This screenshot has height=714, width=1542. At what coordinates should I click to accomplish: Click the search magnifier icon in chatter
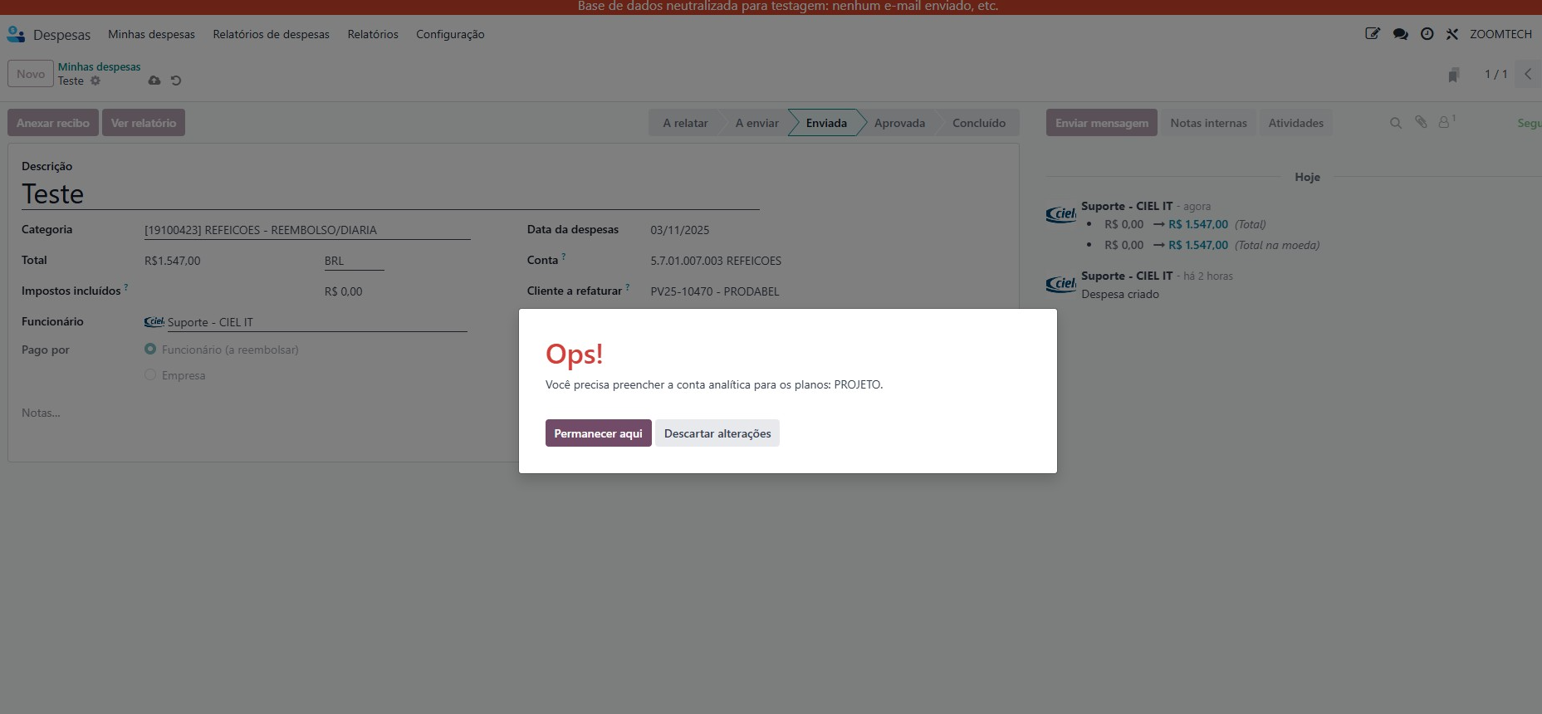1396,123
